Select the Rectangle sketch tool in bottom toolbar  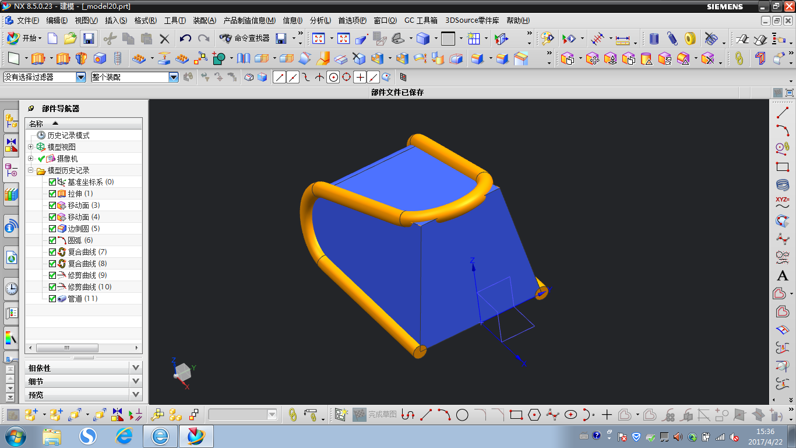click(516, 415)
